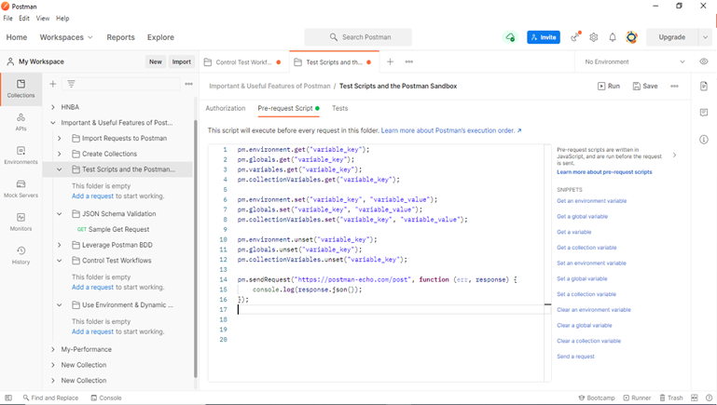
Task: Open the Environments sidebar section
Action: click(21, 155)
